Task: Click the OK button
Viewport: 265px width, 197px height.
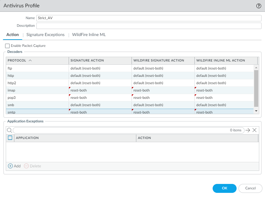Action: [224, 188]
